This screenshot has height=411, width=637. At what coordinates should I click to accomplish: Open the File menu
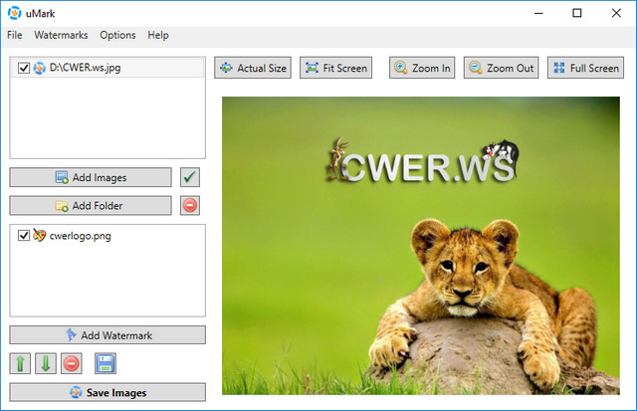click(15, 35)
